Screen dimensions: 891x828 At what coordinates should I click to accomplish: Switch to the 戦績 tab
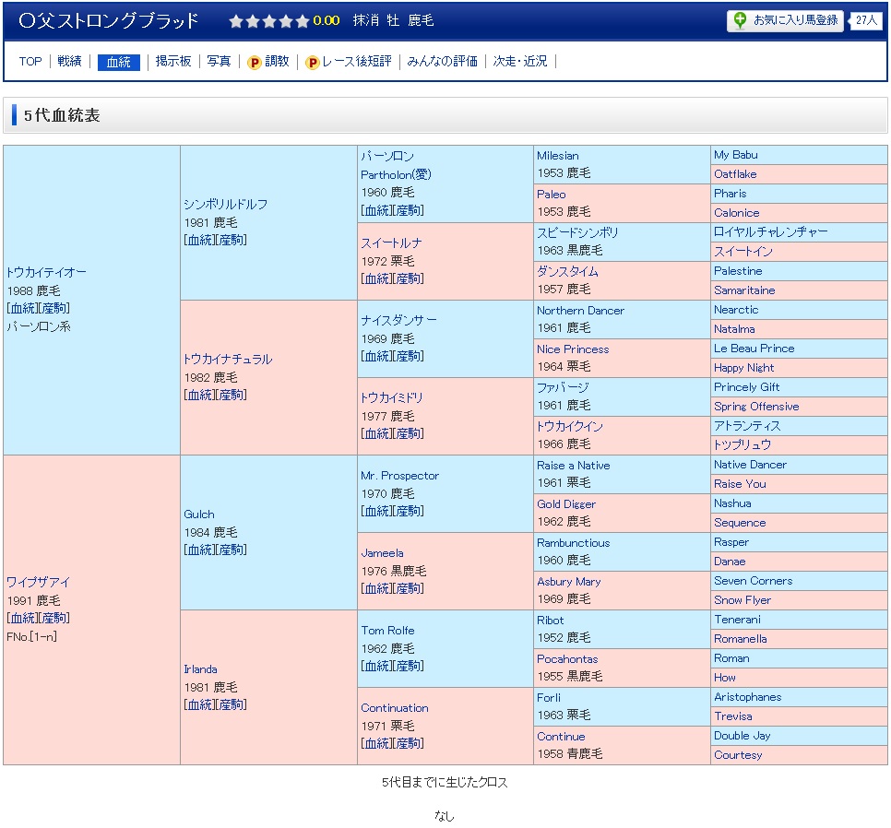69,62
